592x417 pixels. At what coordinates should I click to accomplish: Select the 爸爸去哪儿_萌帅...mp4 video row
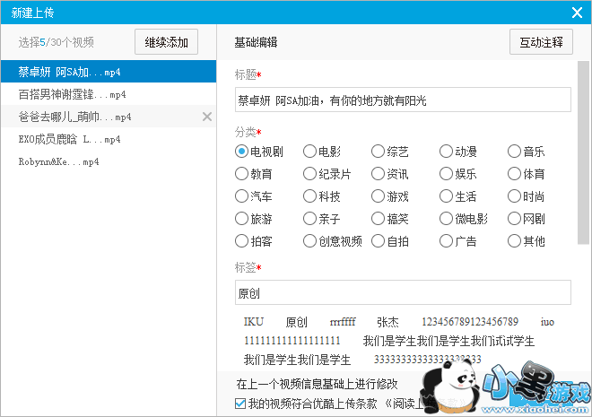pyautogui.click(x=109, y=117)
